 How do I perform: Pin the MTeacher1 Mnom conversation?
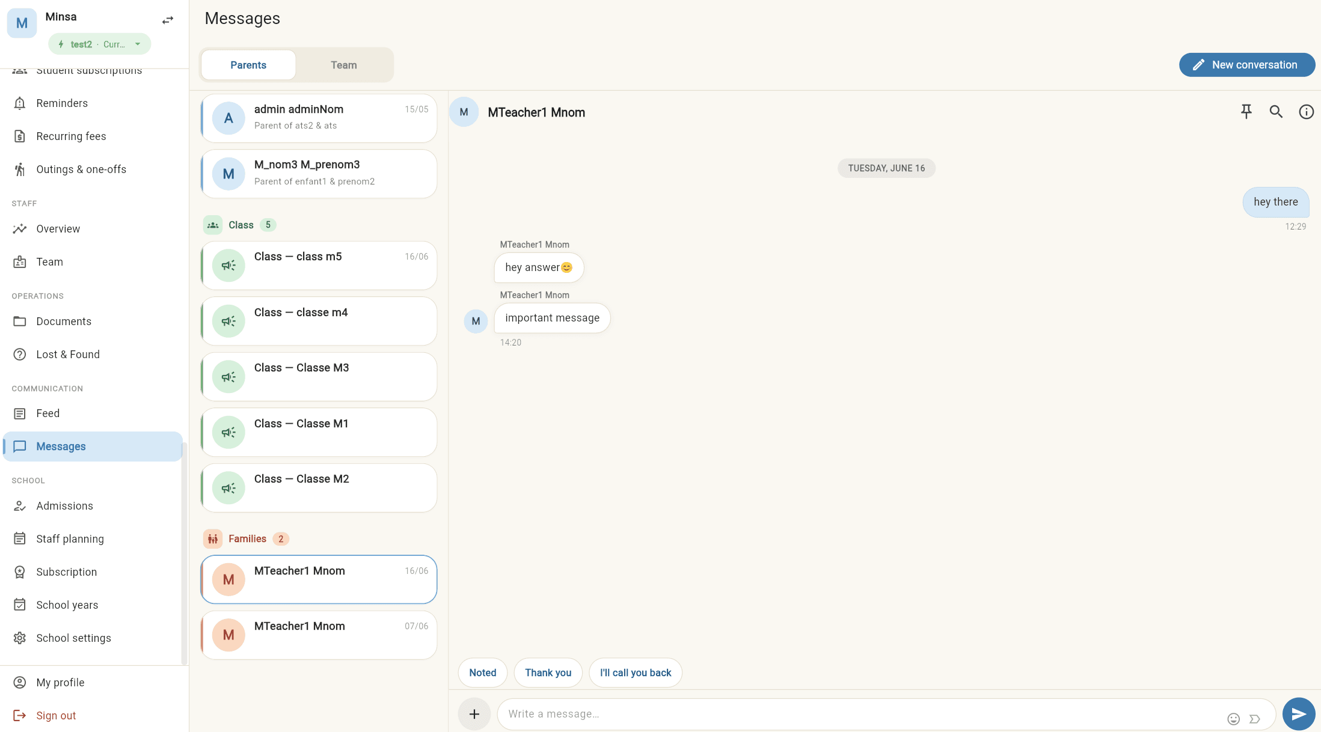pos(1246,112)
